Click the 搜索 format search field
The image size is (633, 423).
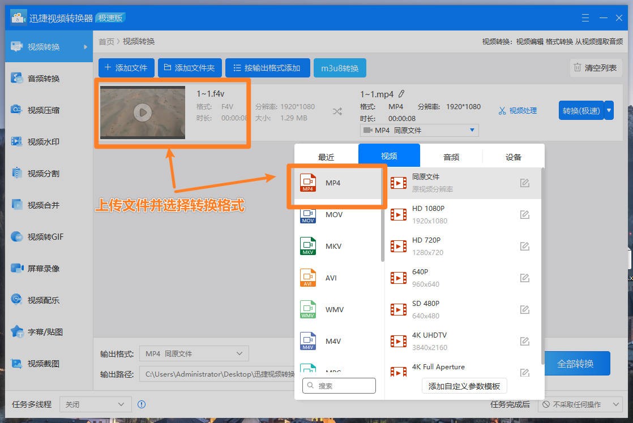coord(338,385)
